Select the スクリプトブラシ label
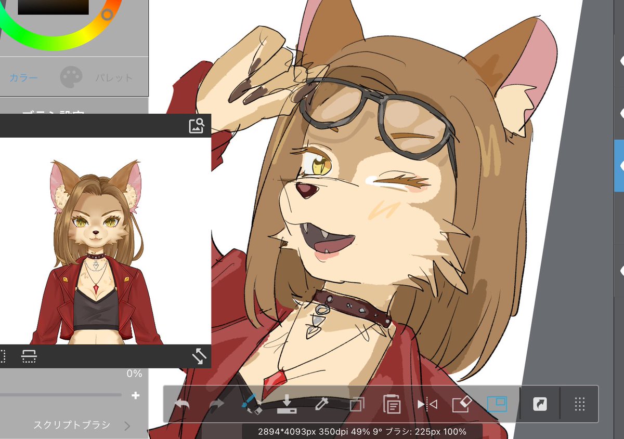The width and height of the screenshot is (624, 439). coord(72,425)
